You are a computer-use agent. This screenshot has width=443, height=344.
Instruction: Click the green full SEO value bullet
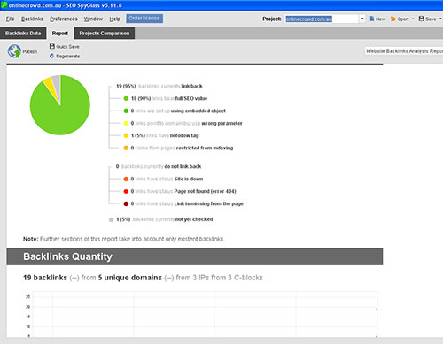126,98
